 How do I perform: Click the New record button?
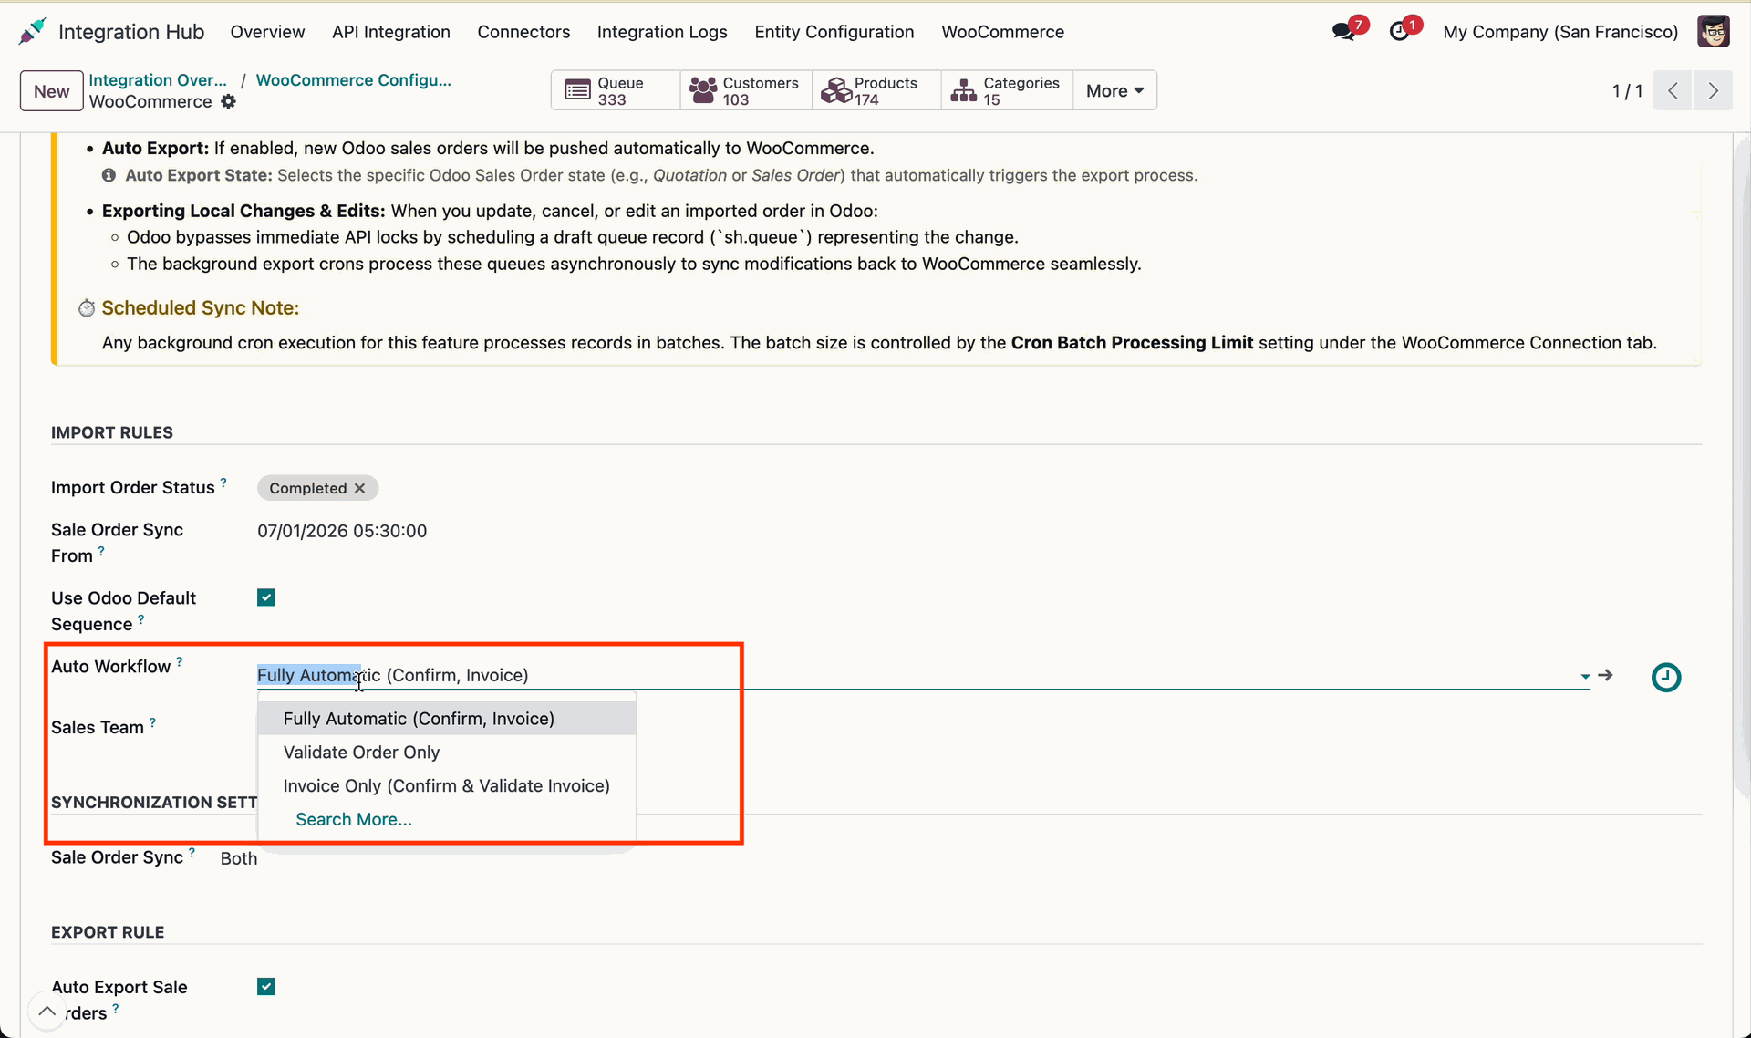pyautogui.click(x=52, y=90)
